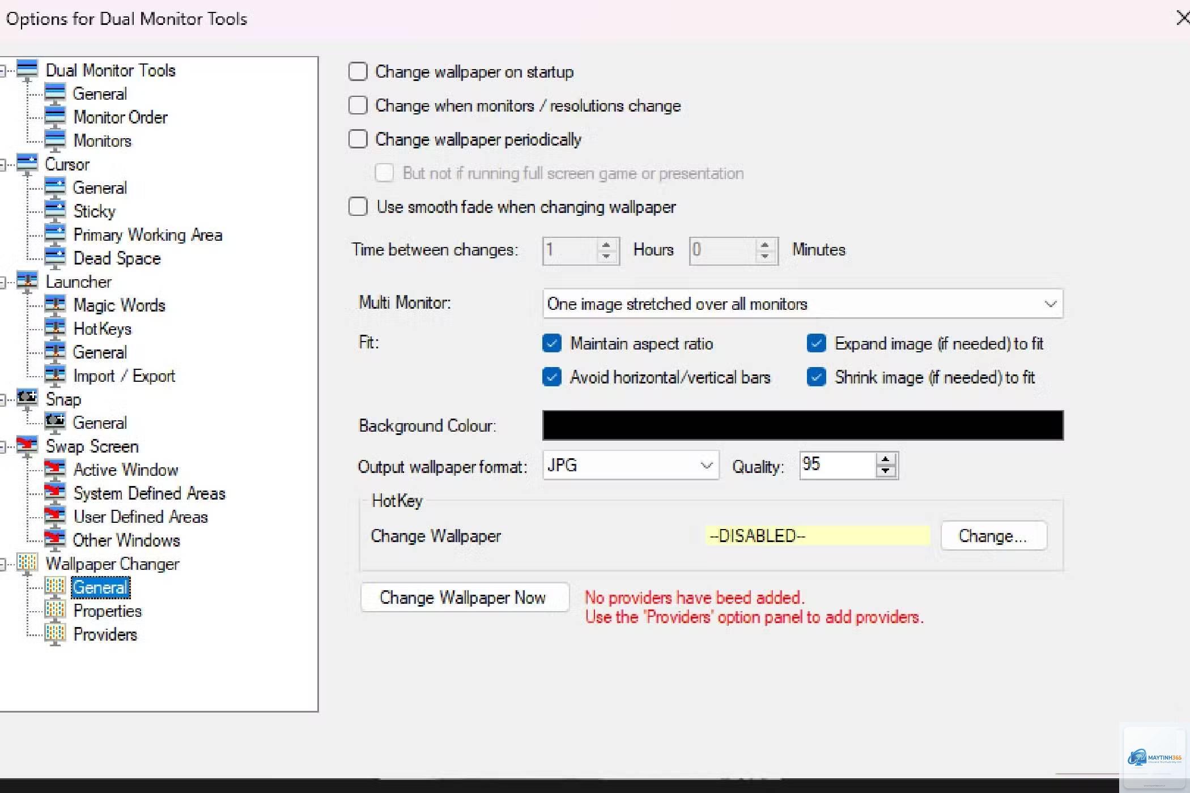The height and width of the screenshot is (793, 1190).
Task: Click the monitor icon beside Monitor Order
Action: [55, 117]
